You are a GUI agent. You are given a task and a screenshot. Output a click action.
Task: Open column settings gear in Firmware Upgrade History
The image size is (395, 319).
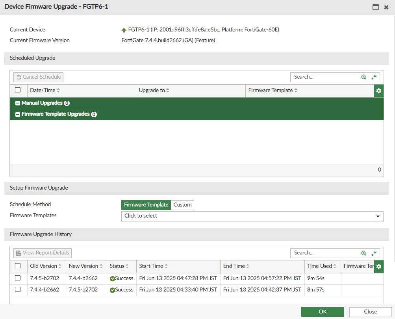coord(378,266)
